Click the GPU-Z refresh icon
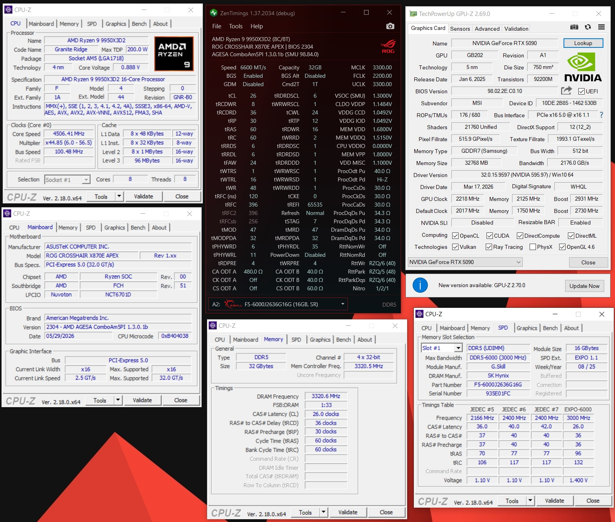Viewport: 615px width, 522px height. (588, 27)
